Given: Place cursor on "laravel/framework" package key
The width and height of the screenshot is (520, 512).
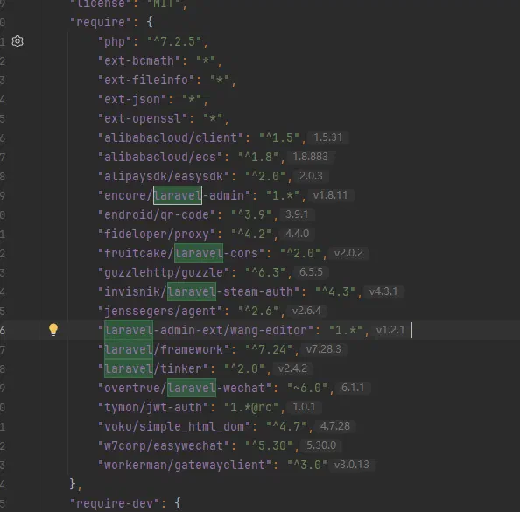Looking at the screenshot, I should pyautogui.click(x=164, y=349).
